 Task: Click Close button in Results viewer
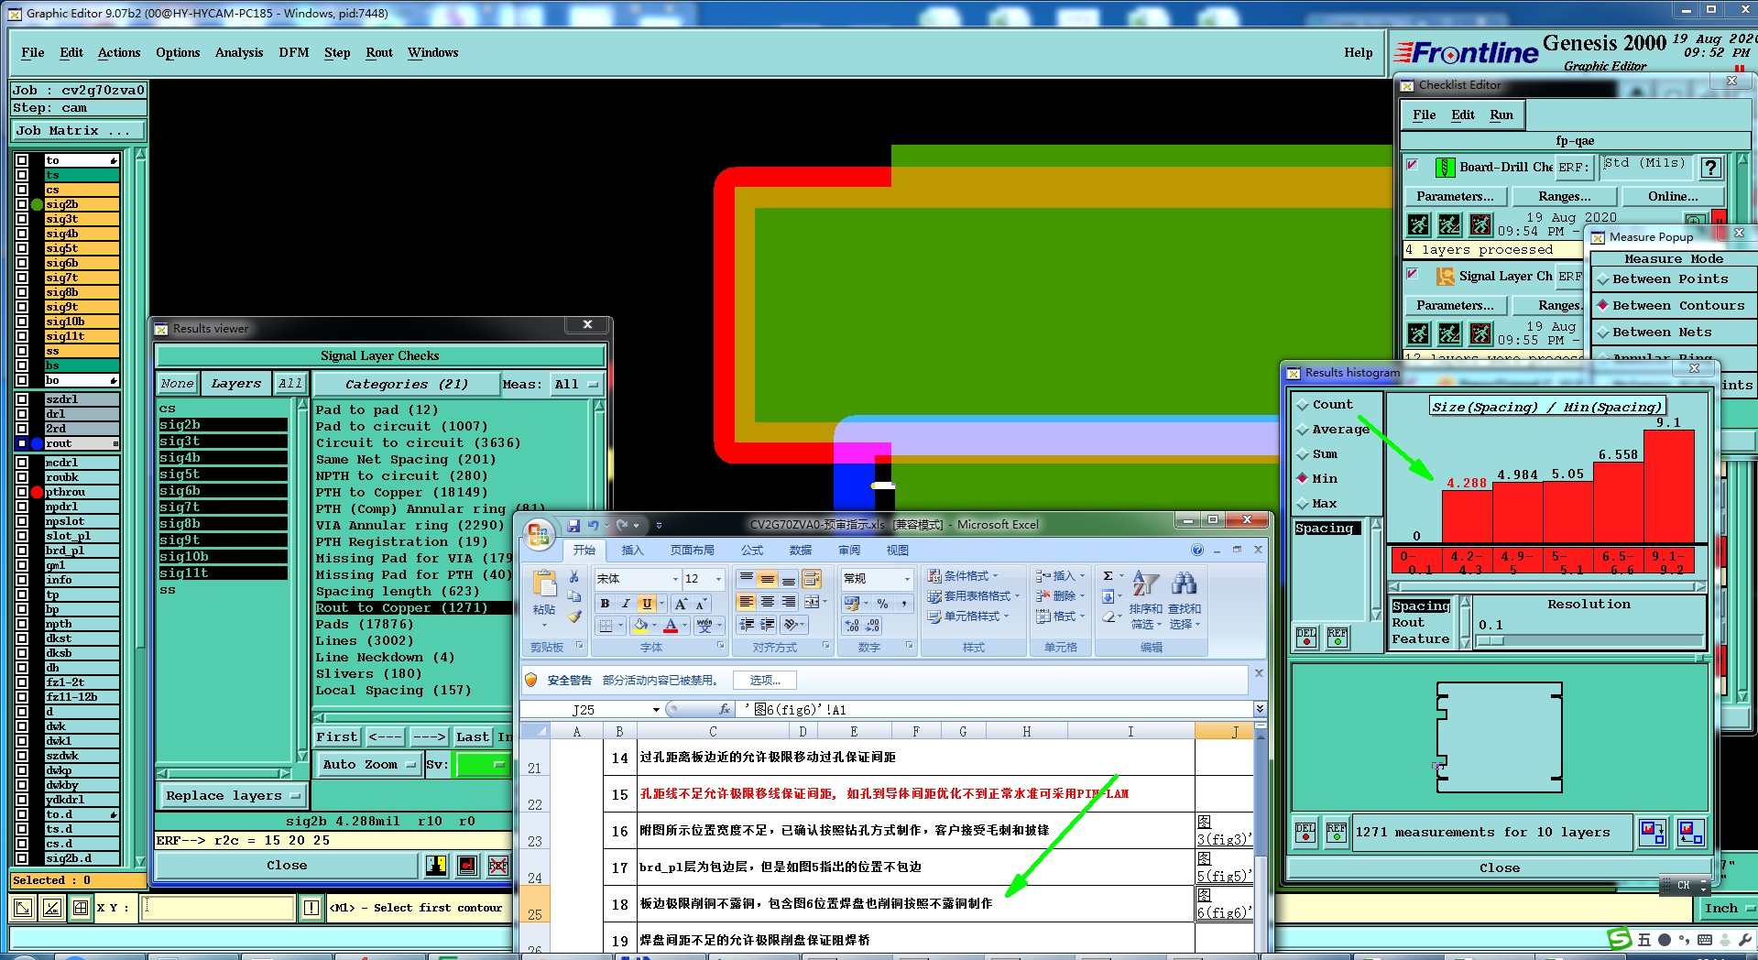[x=287, y=865]
